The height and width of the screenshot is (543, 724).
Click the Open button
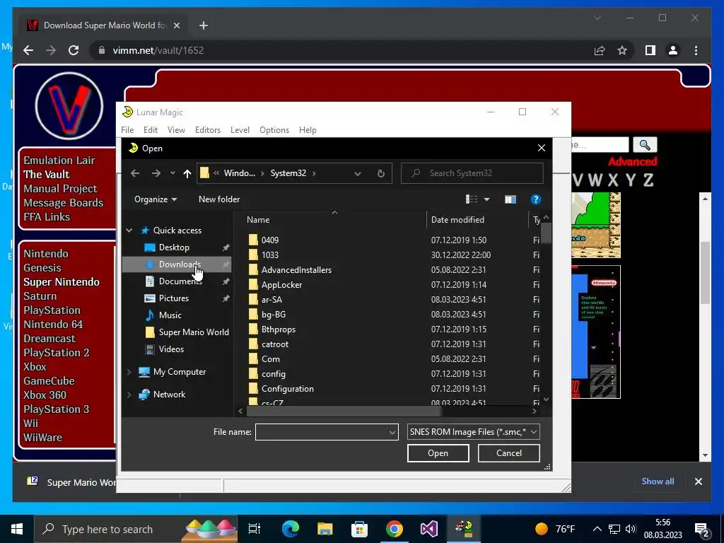pos(438,453)
